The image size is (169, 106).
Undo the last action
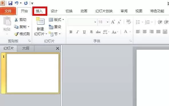coord(17,3)
